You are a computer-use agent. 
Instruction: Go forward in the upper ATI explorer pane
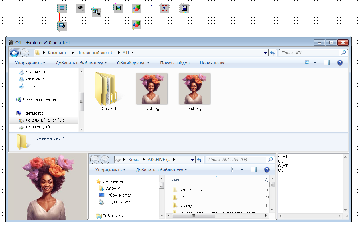point(25,53)
